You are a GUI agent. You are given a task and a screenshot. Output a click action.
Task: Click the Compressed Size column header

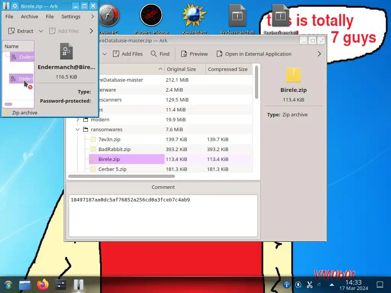pyautogui.click(x=229, y=69)
